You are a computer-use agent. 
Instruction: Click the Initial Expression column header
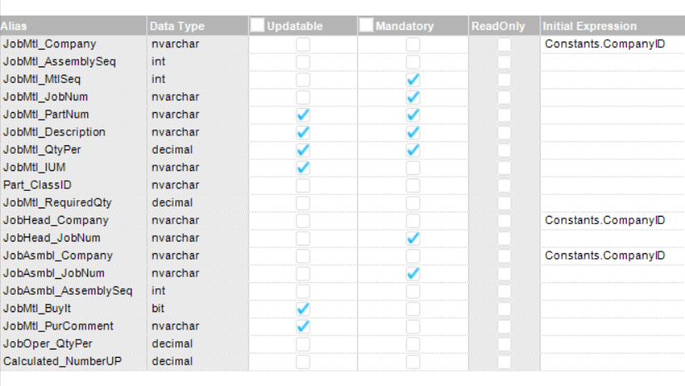(x=612, y=26)
